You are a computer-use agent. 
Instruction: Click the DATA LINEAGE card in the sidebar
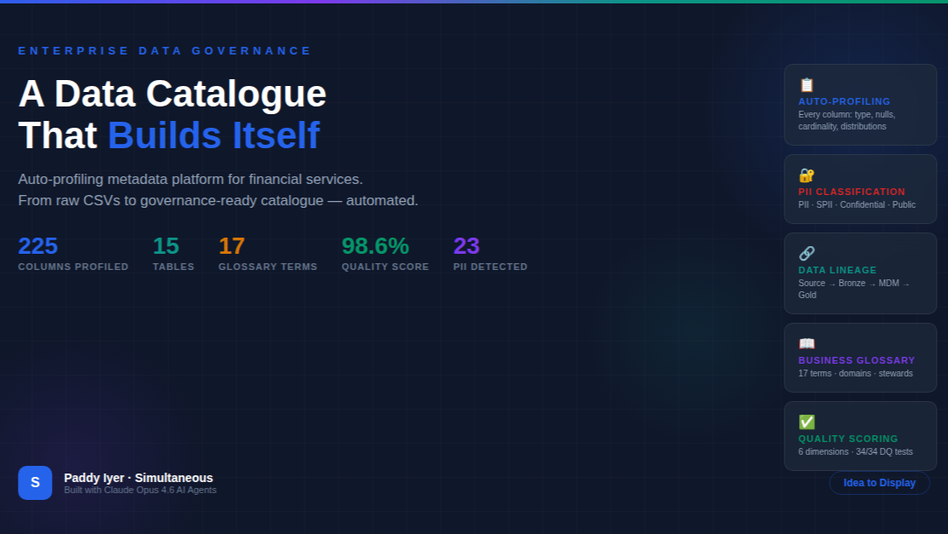click(860, 273)
